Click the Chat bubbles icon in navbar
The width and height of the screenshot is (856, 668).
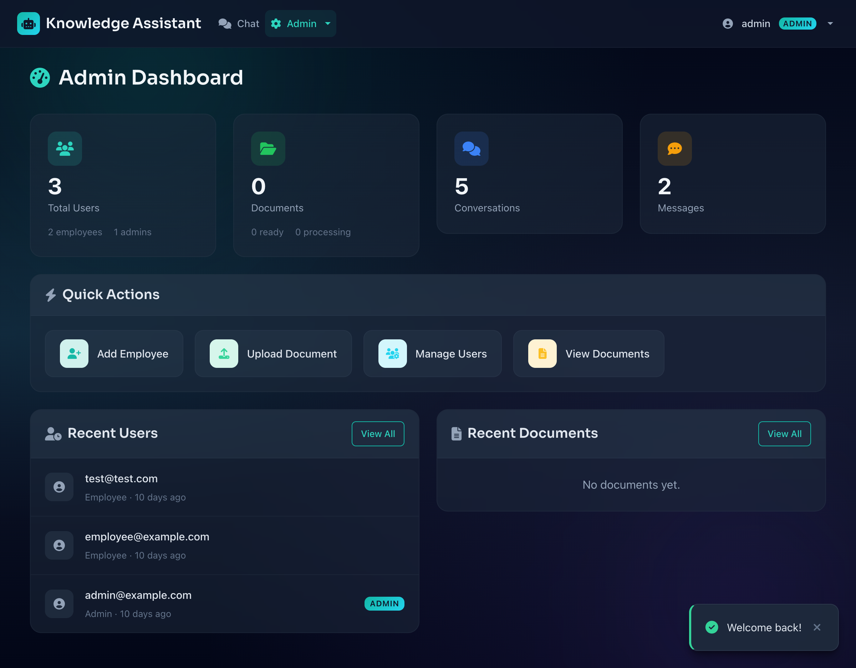[x=225, y=24]
